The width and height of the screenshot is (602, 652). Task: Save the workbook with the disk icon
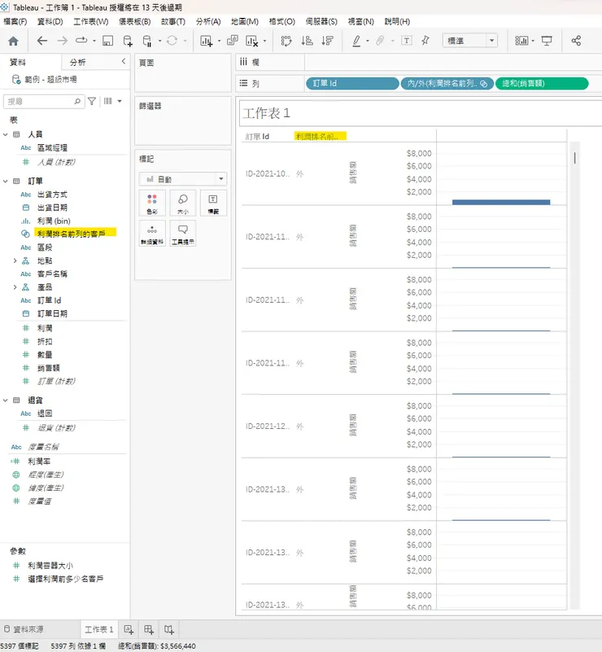point(107,41)
